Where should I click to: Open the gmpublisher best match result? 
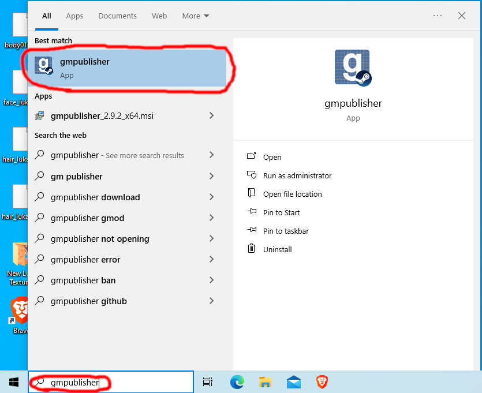coord(127,68)
